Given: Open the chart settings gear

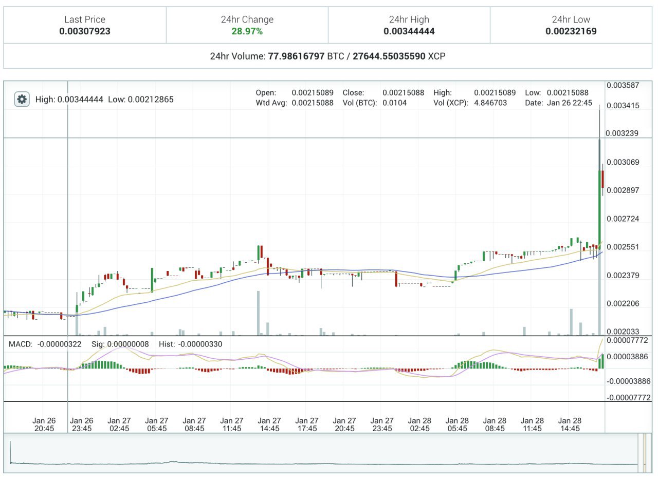Looking at the screenshot, I should 22,99.
